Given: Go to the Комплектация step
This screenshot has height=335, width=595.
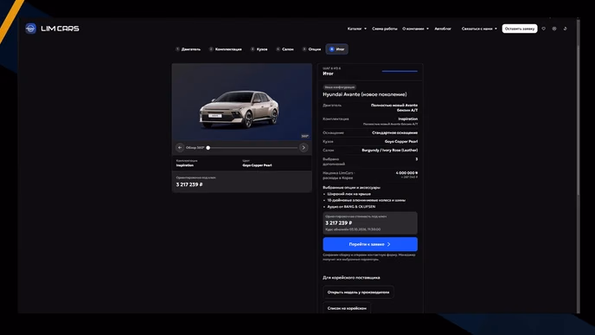Looking at the screenshot, I should point(226,49).
